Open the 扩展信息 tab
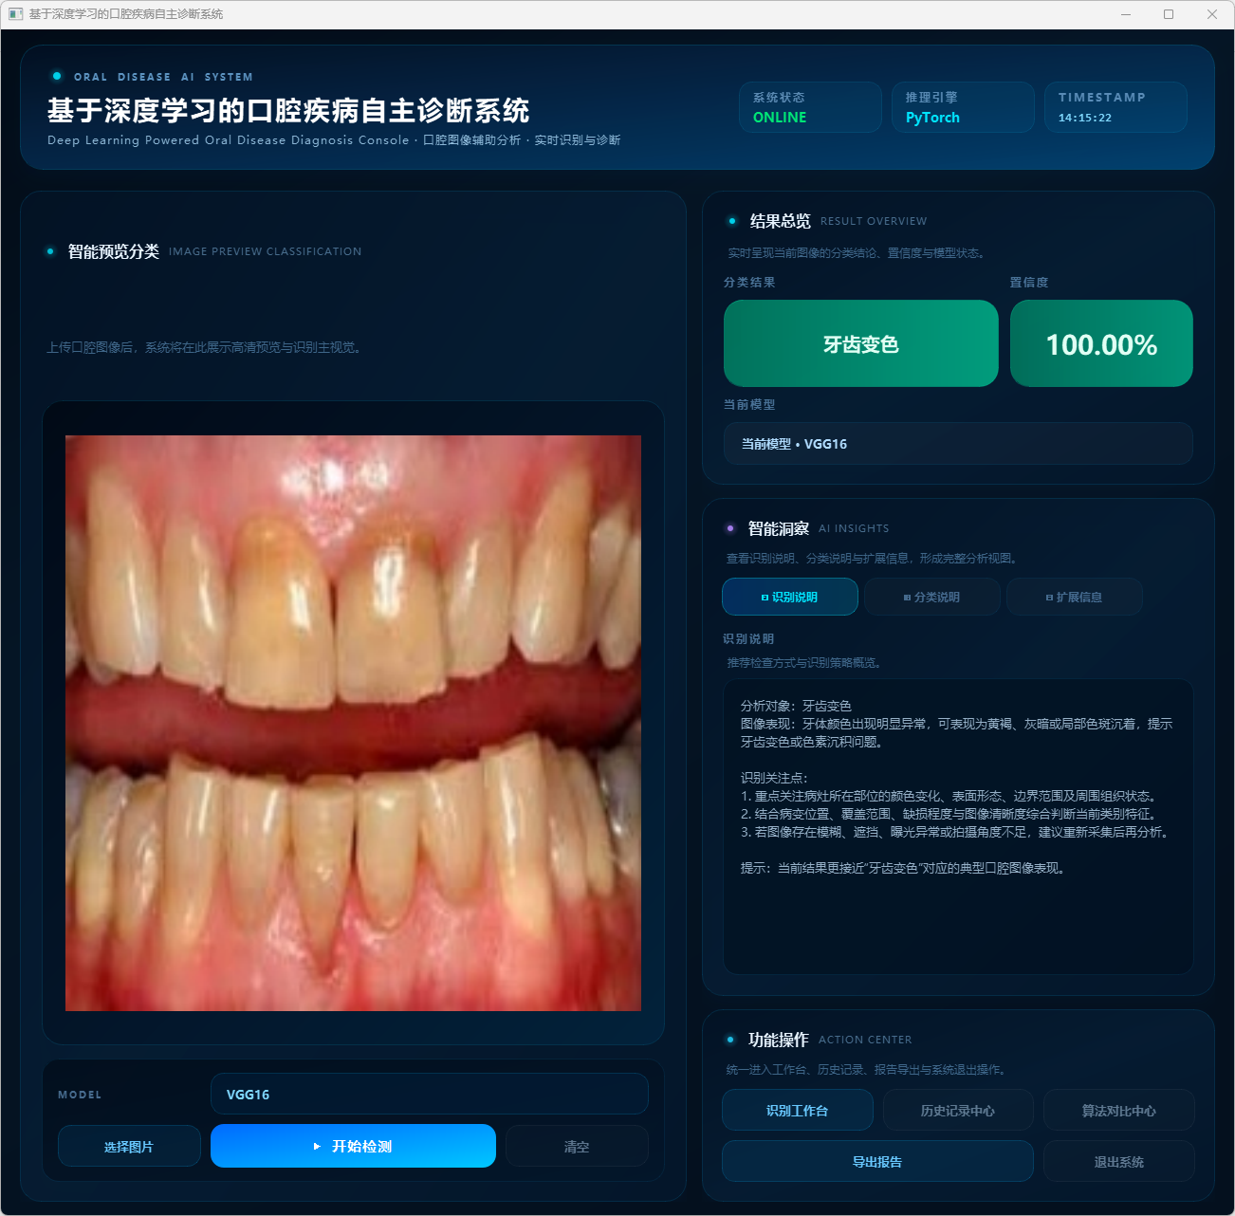The width and height of the screenshot is (1235, 1216). pyautogui.click(x=1074, y=597)
